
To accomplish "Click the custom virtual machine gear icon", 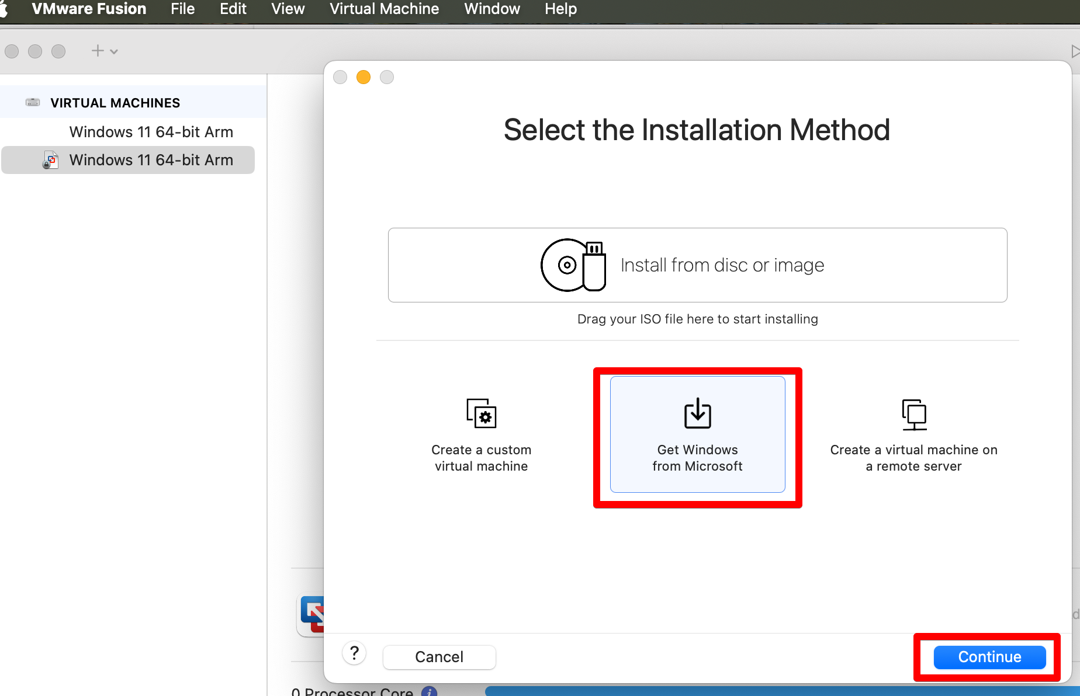I will tap(482, 413).
